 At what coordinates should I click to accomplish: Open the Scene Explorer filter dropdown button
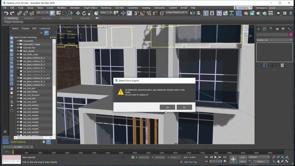tap(46, 33)
